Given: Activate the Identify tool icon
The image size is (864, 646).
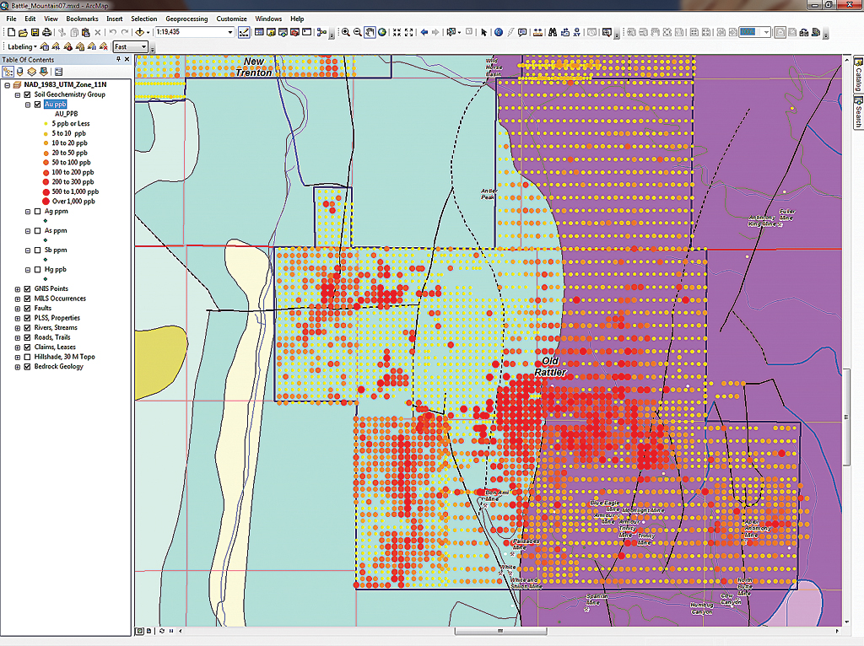Looking at the screenshot, I should point(498,32).
